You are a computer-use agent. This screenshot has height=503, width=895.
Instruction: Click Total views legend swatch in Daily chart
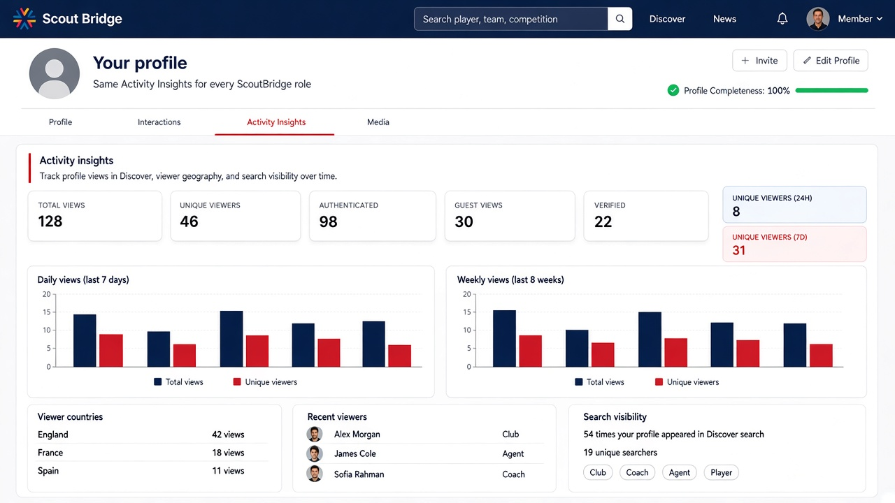(158, 382)
